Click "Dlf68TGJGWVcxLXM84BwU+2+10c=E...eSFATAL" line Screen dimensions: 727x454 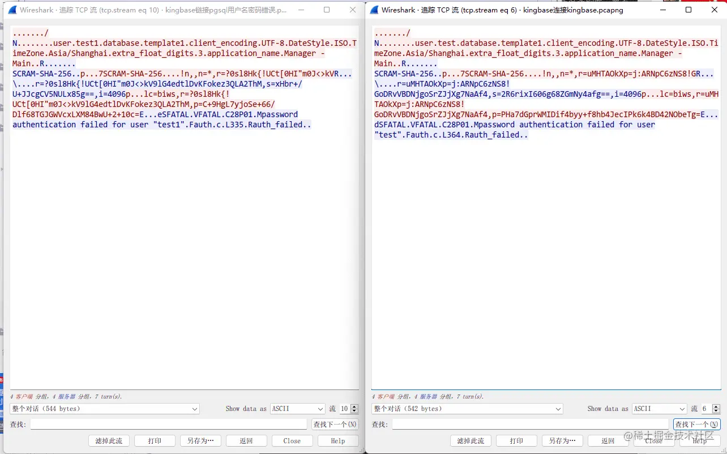click(155, 114)
